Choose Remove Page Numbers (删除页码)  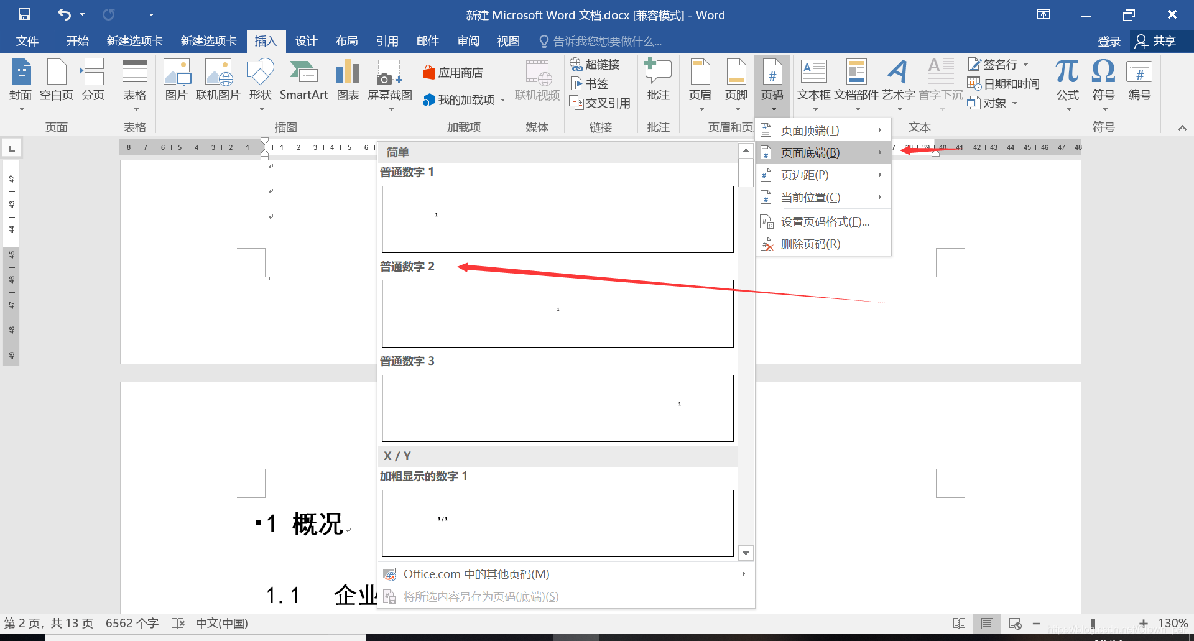point(823,244)
